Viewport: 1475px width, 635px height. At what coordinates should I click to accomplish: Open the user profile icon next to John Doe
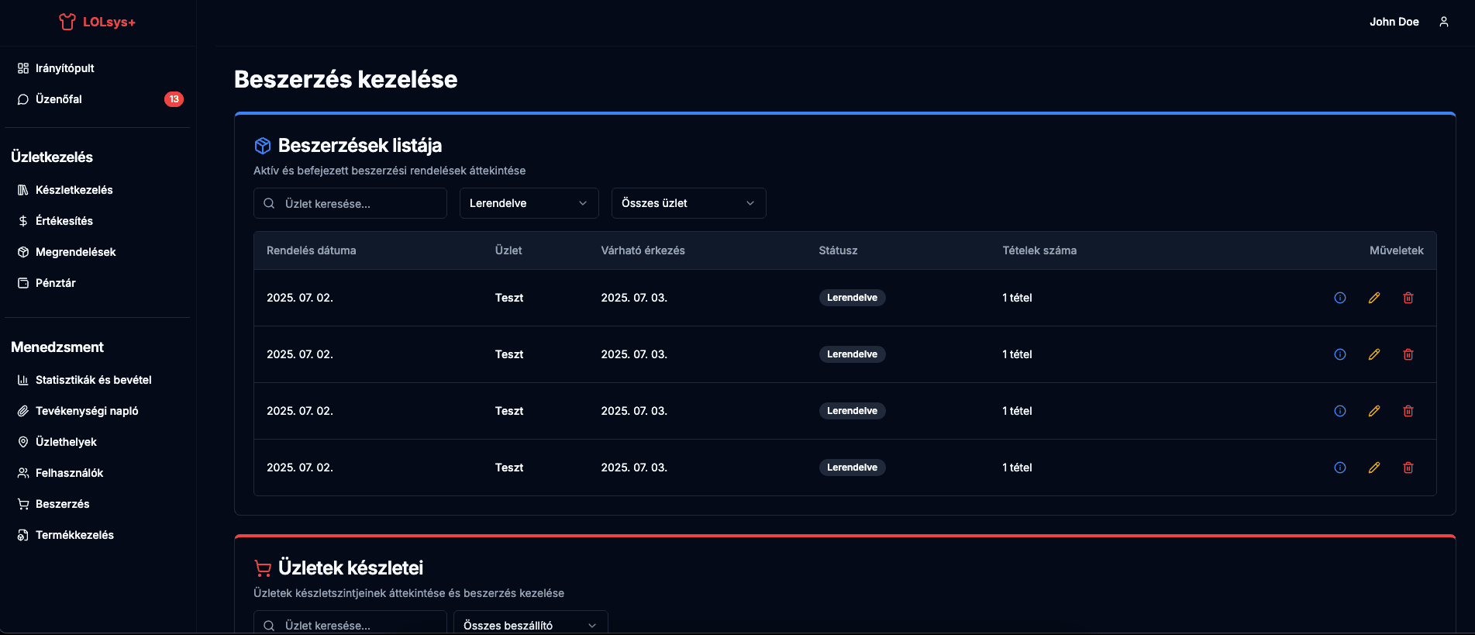click(1443, 22)
